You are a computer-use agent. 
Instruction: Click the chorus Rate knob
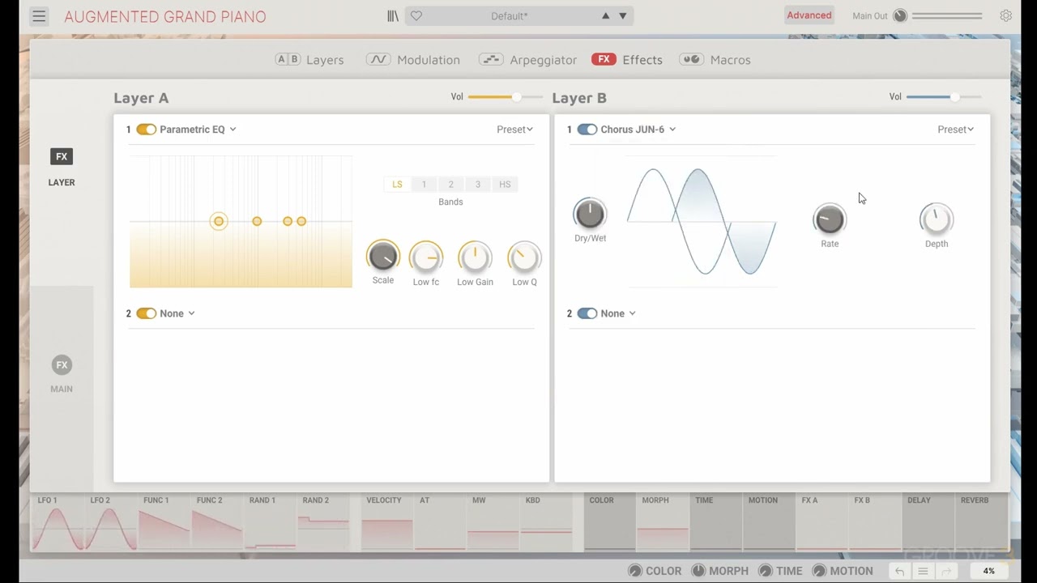830,219
